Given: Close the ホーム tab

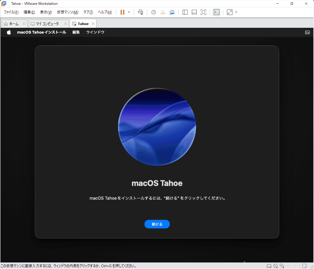Looking at the screenshot, I should [x=24, y=24].
